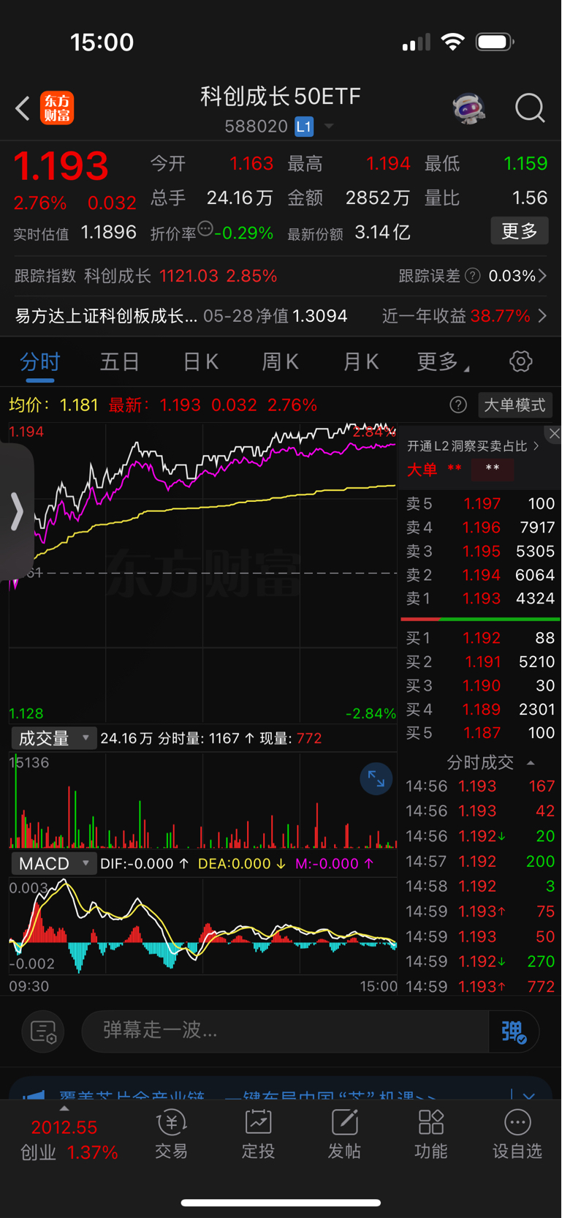
Task: Open the search magnifier
Action: coord(530,108)
